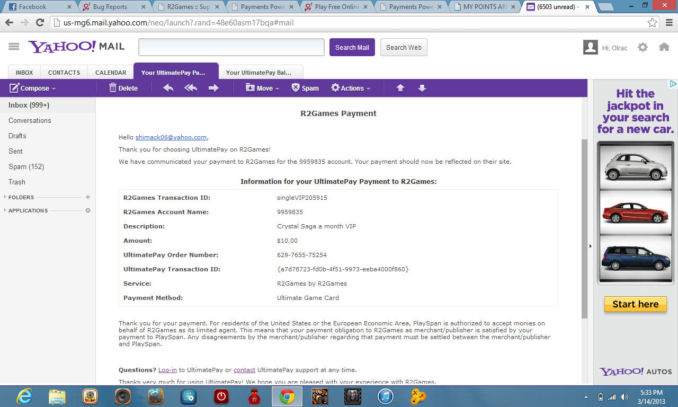Viewport: 678px width, 407px height.
Task: Open the Compose dropdown arrow
Action: (54, 89)
